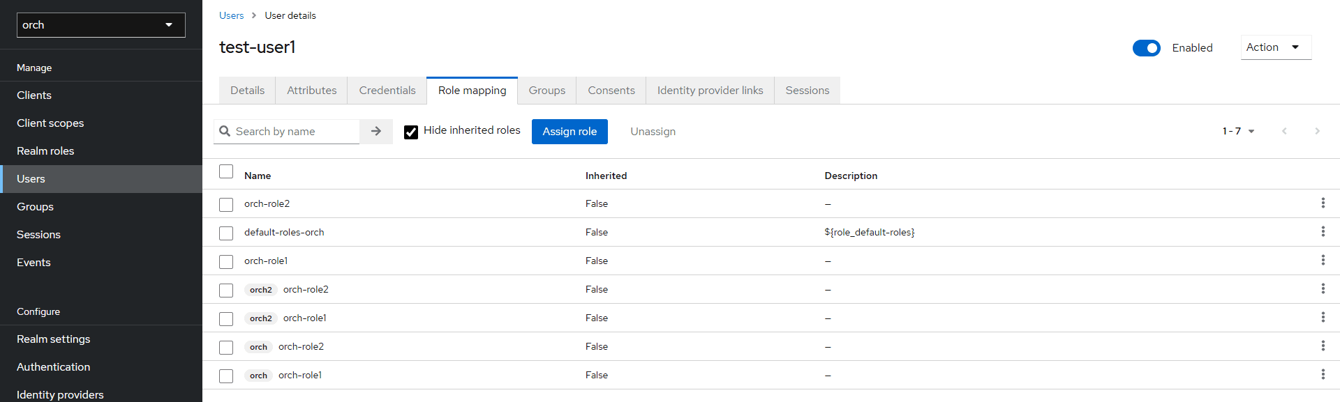The width and height of the screenshot is (1340, 402).
Task: Click the search arrow submit icon
Action: point(376,131)
